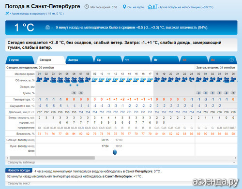
Task: Open the См. на карте link
Action: 136,7
